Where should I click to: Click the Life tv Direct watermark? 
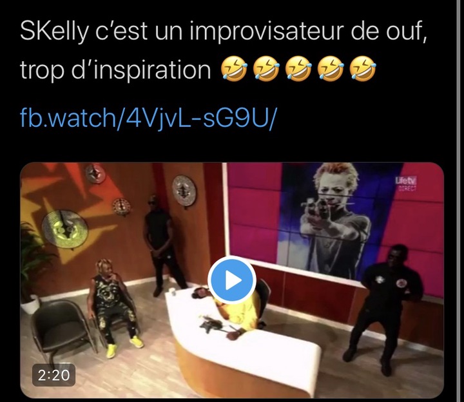click(406, 184)
